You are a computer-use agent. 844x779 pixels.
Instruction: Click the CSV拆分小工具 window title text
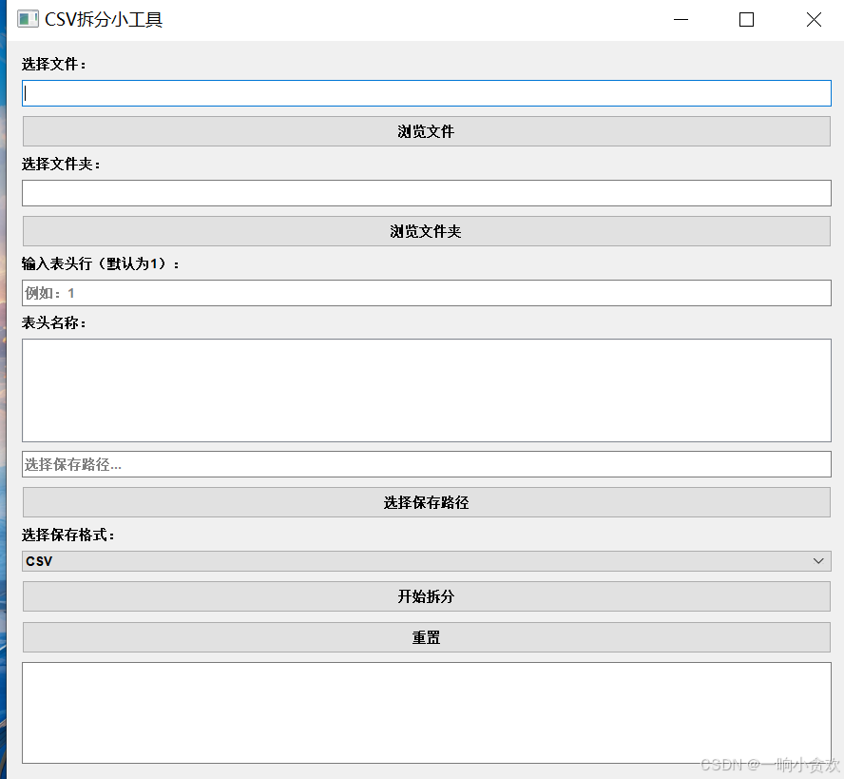click(x=104, y=19)
